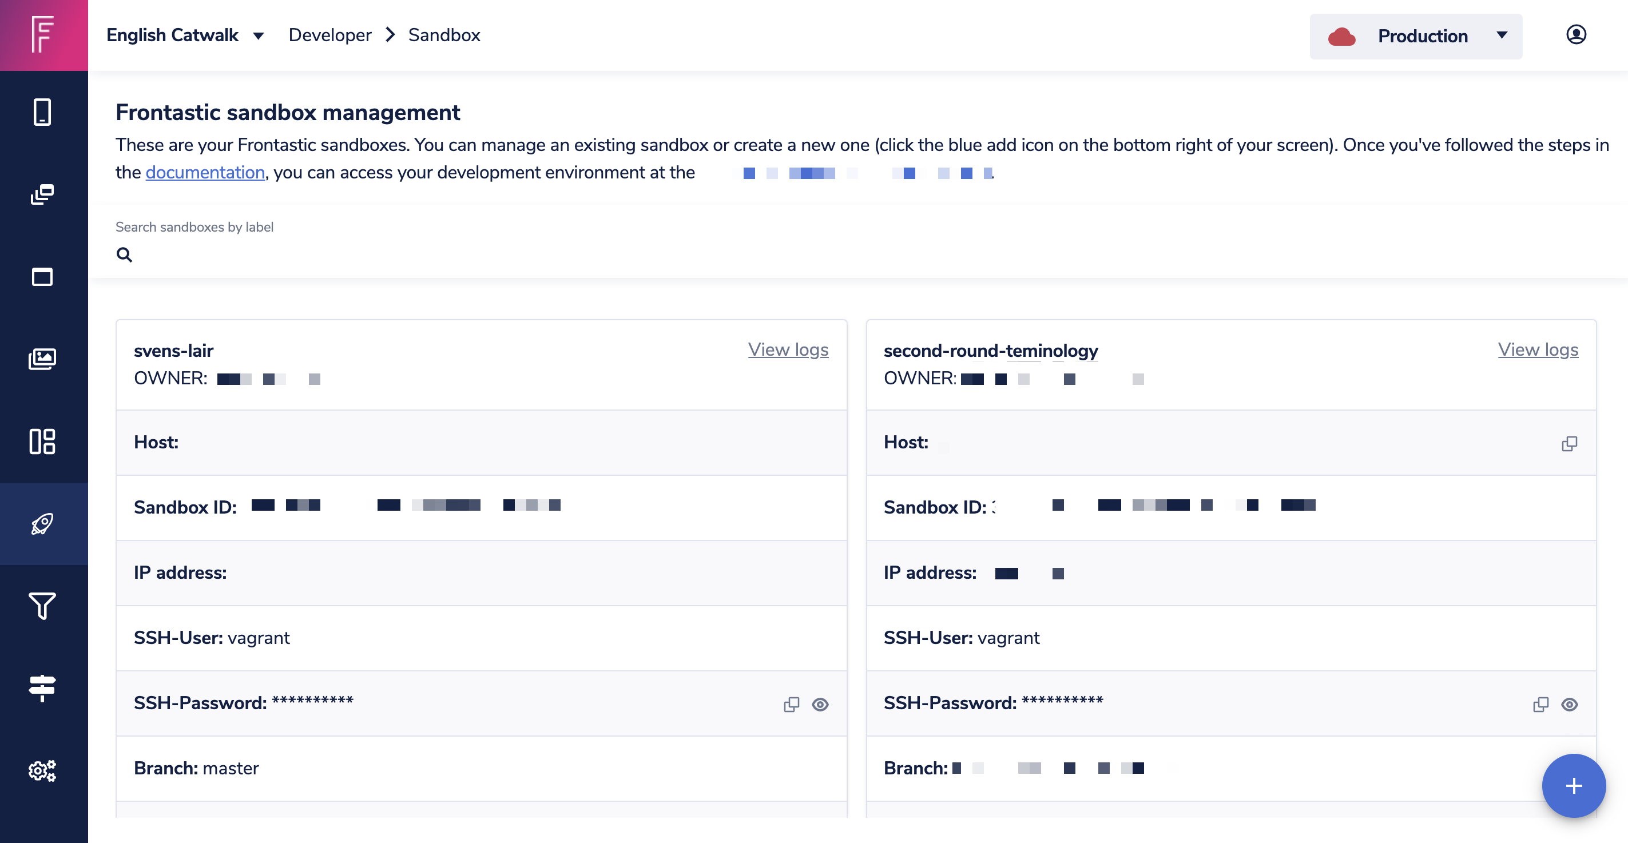The height and width of the screenshot is (843, 1628).
Task: View logs for second-round-teminology
Action: (1538, 349)
